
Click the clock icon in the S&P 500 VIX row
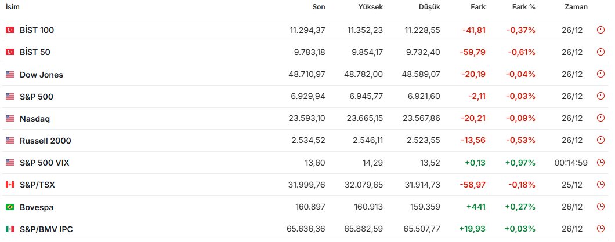coord(600,163)
